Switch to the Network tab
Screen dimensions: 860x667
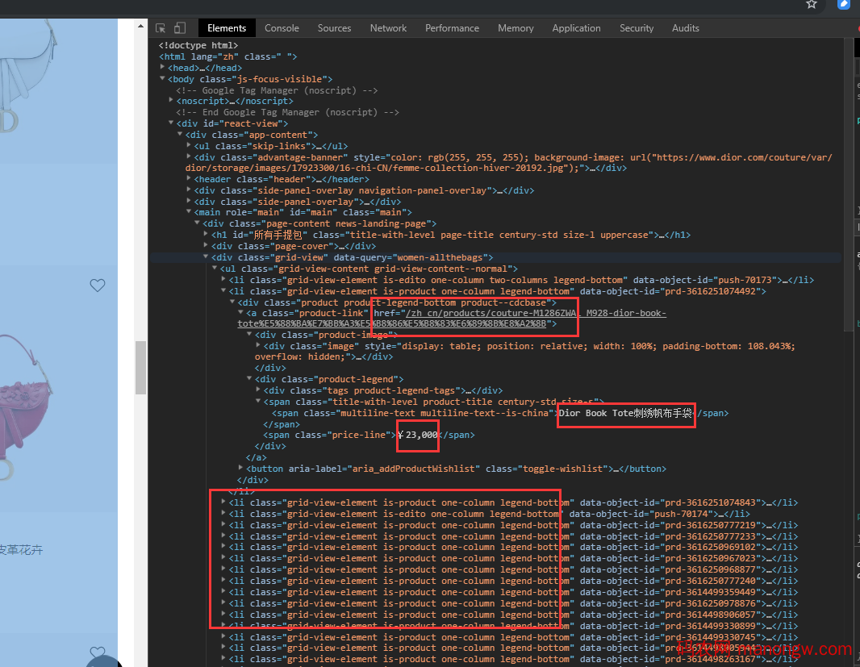coord(388,28)
